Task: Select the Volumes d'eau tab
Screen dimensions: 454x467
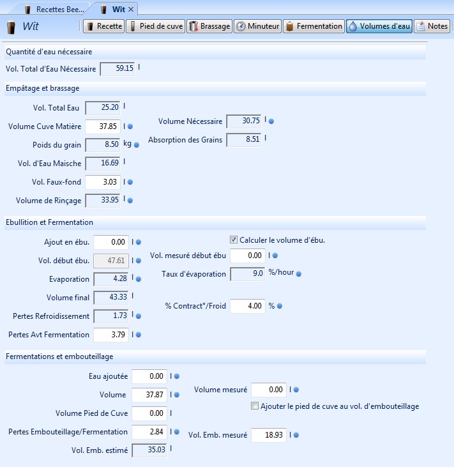Action: click(x=379, y=26)
